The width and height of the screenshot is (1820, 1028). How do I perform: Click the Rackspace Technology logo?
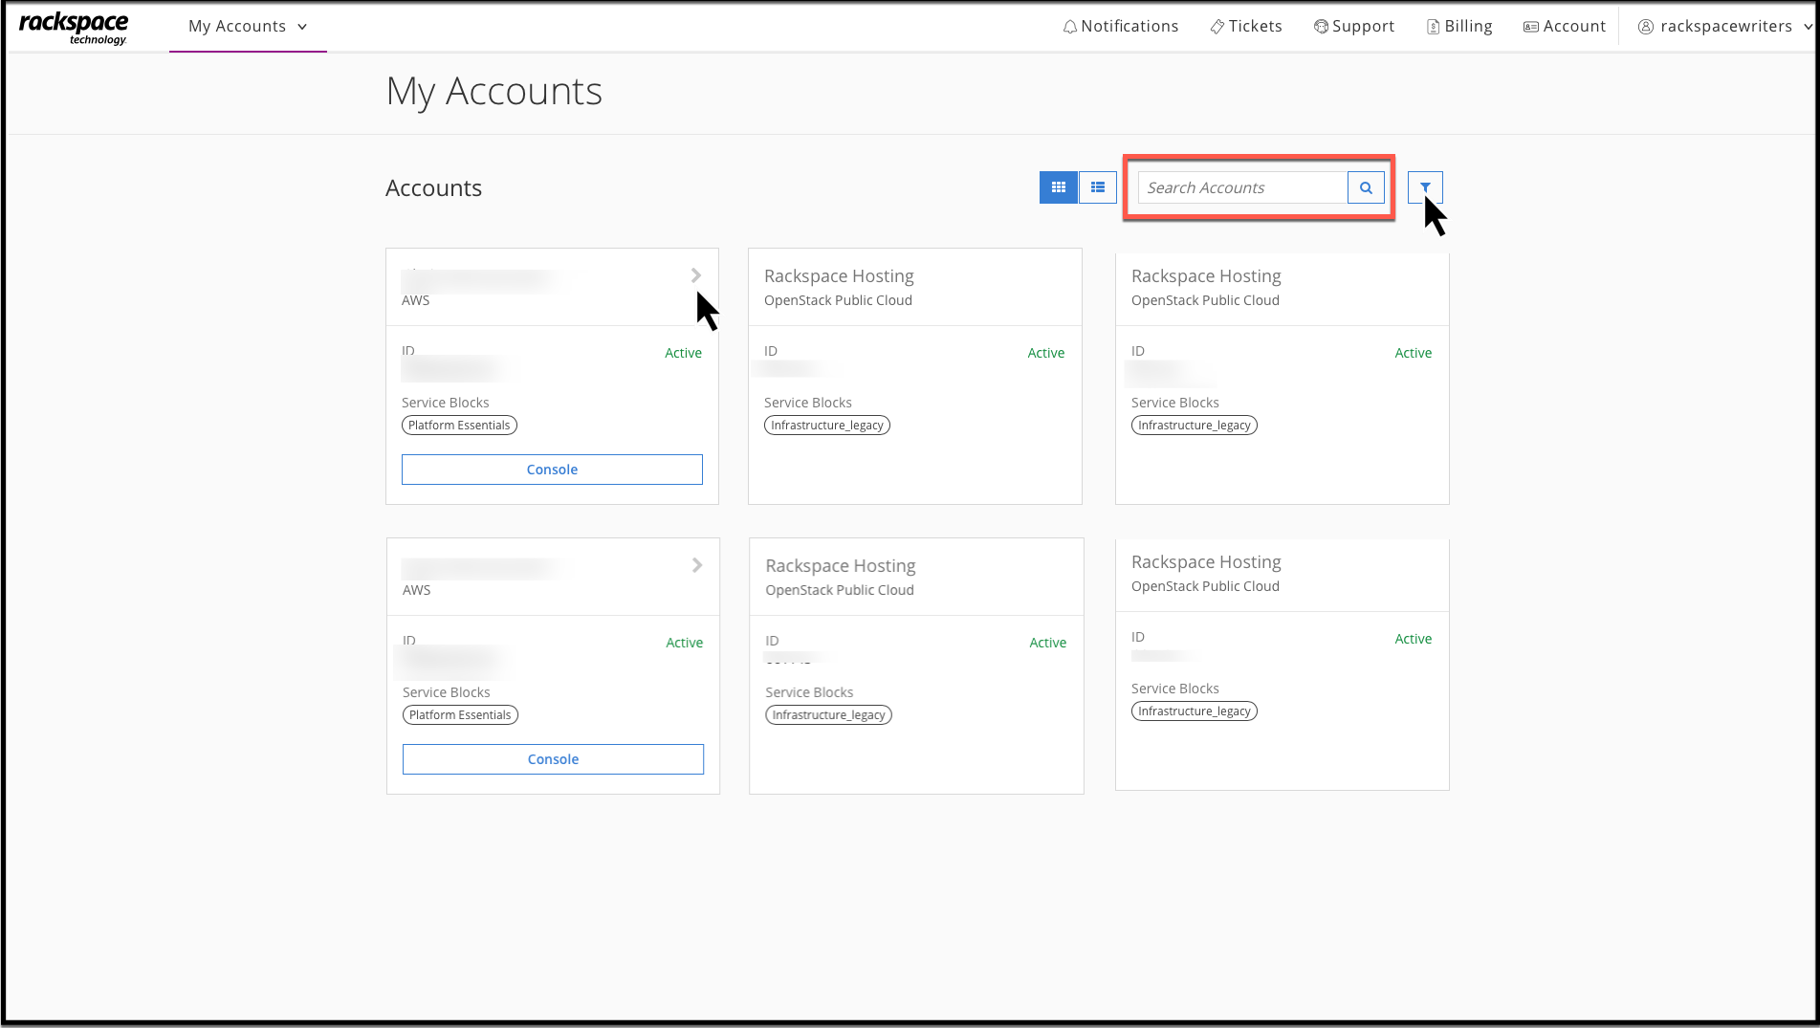[x=74, y=27]
